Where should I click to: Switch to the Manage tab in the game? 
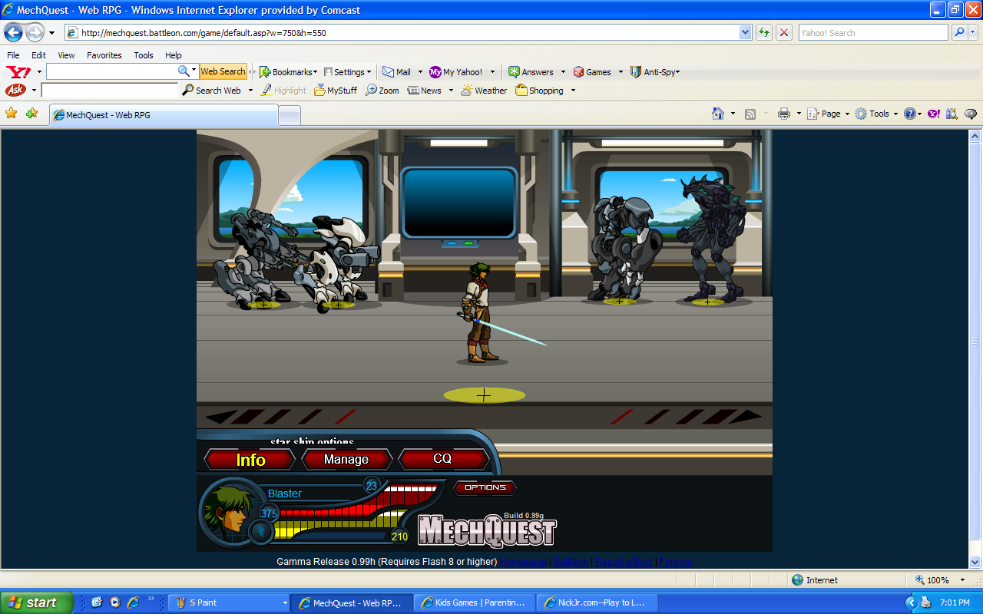[x=346, y=459]
